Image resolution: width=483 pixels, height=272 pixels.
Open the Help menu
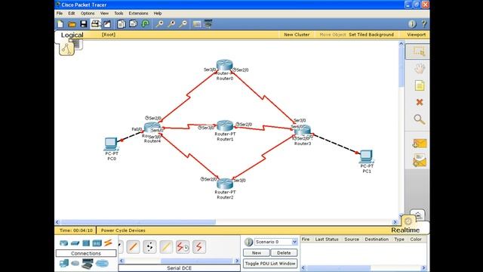click(158, 14)
